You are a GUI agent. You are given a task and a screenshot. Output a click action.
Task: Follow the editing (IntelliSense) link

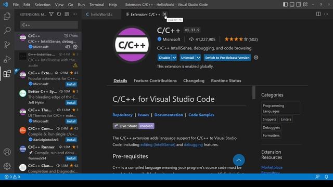pos(158,144)
